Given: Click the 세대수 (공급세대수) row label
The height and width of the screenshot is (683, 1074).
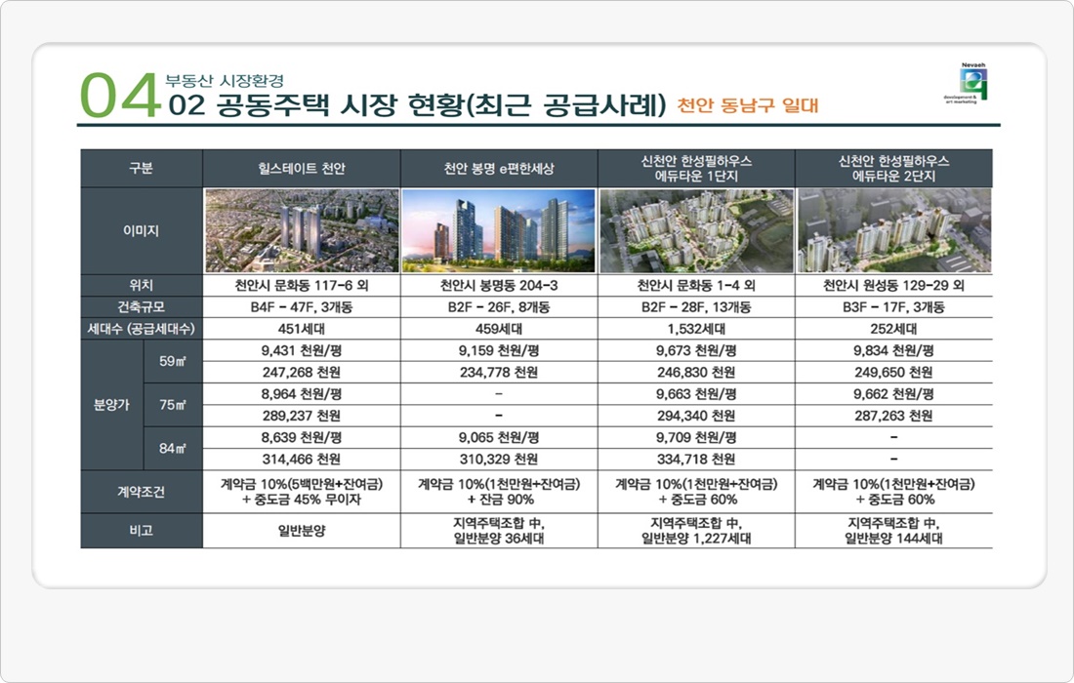Looking at the screenshot, I should click(142, 329).
